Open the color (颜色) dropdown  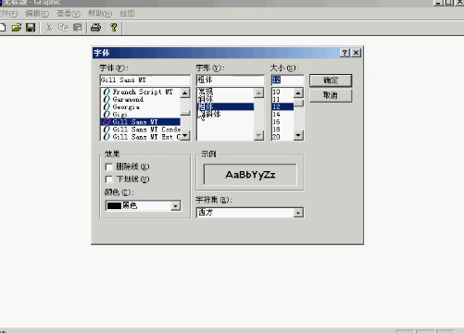click(175, 205)
